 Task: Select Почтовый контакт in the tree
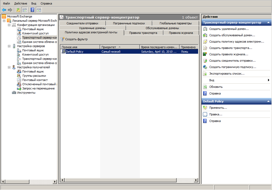(x=35, y=80)
